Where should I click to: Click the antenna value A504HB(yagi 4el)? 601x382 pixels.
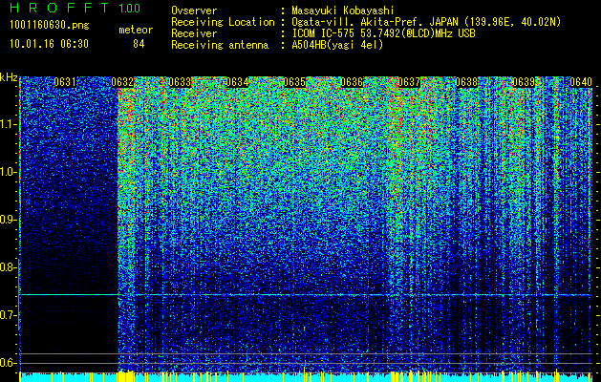point(337,45)
